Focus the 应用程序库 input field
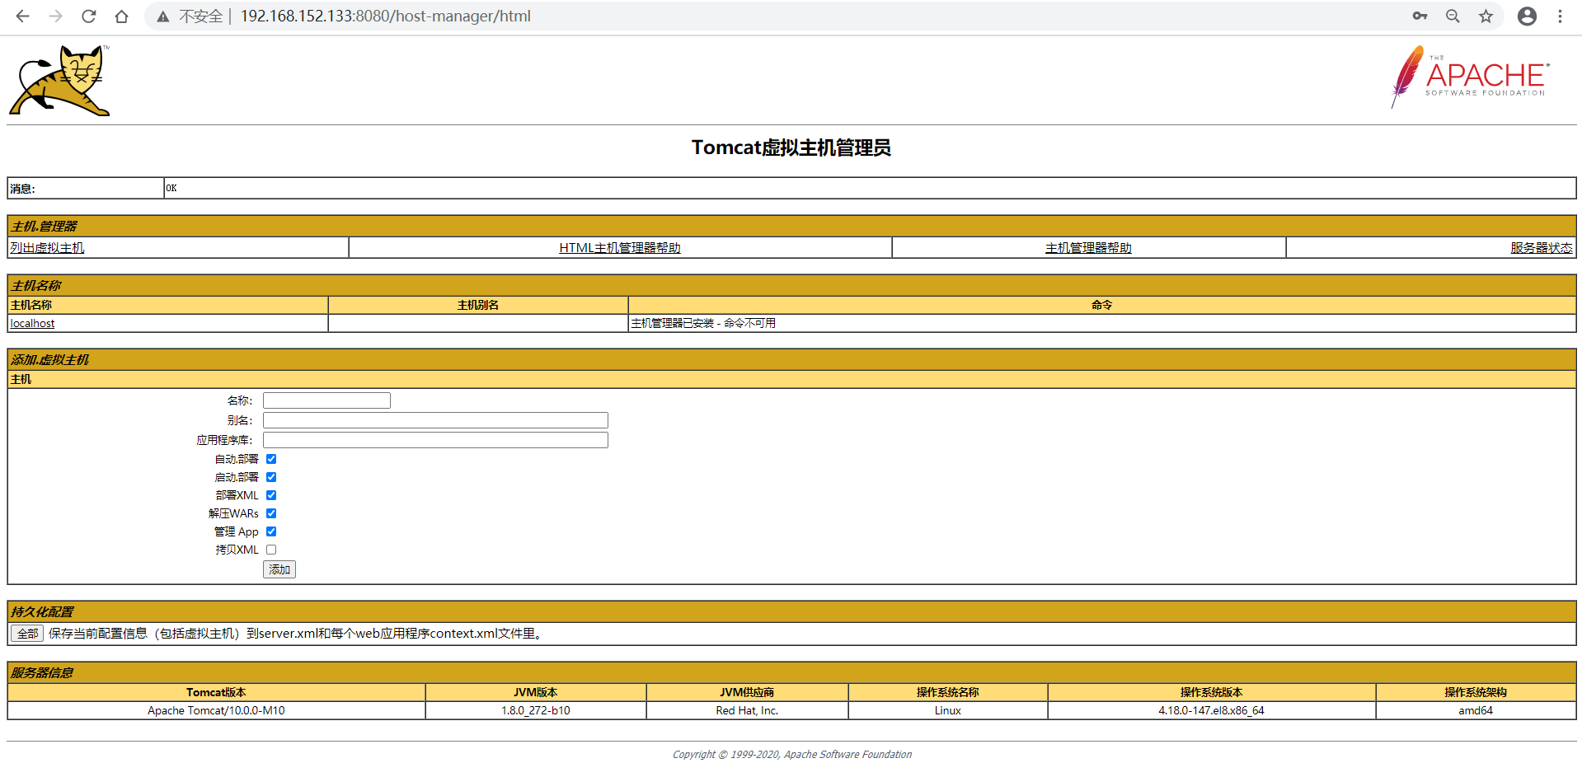1582x777 pixels. click(x=435, y=440)
